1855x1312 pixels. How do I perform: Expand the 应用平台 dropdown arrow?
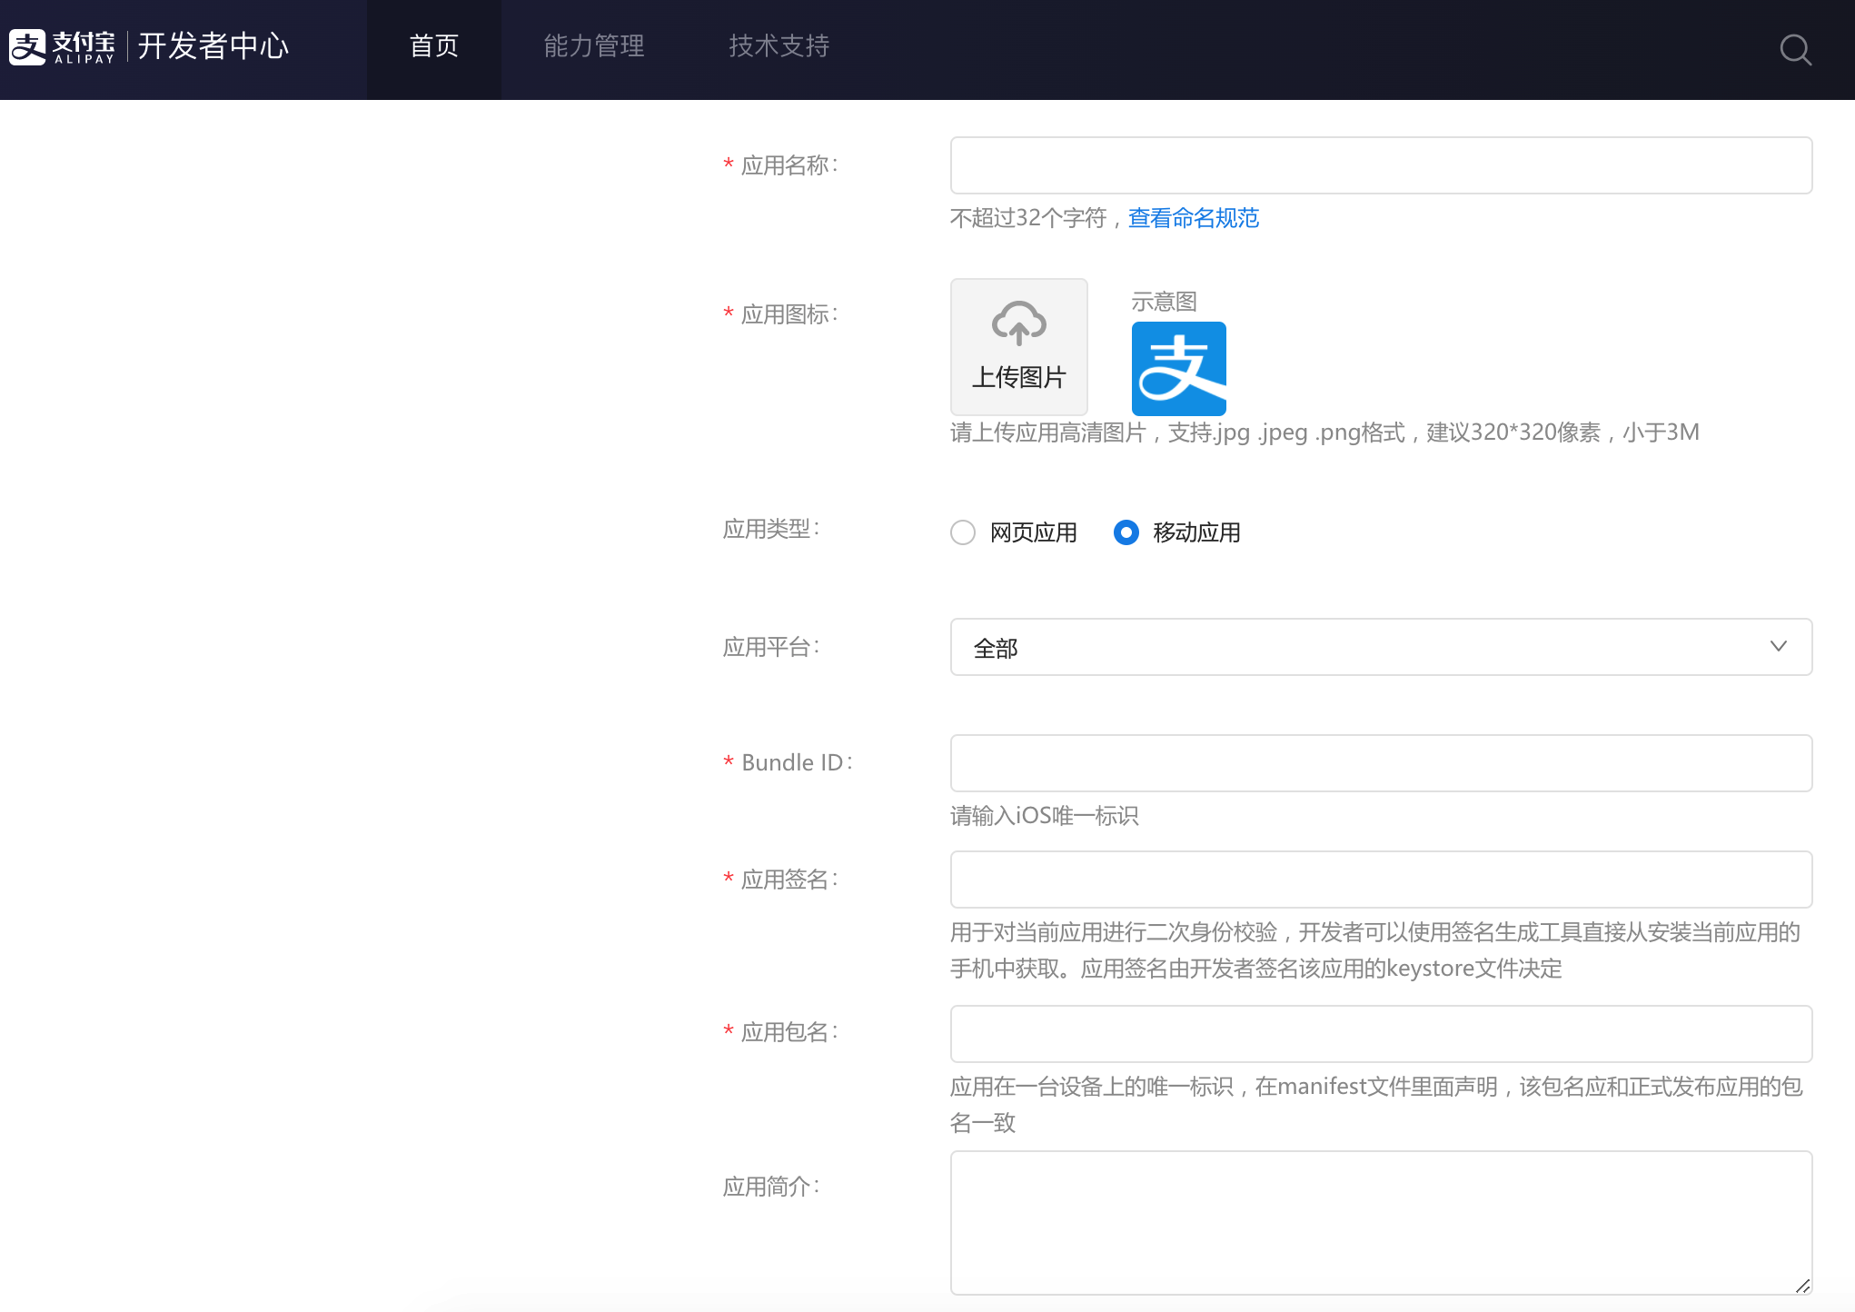(x=1778, y=647)
